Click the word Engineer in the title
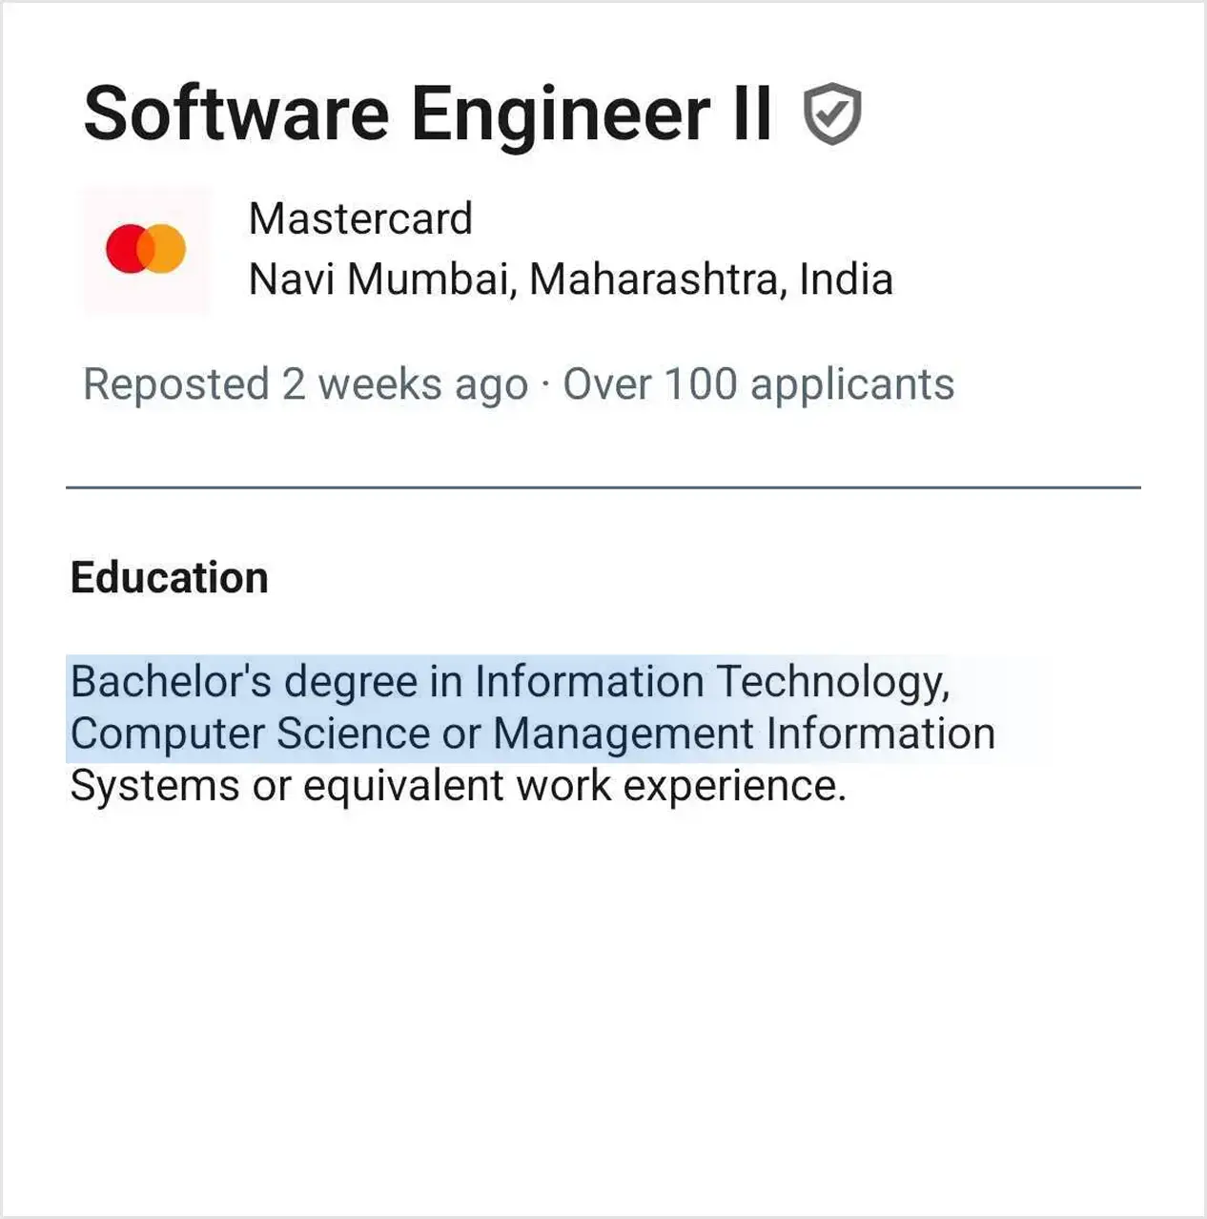This screenshot has width=1207, height=1219. point(561,114)
